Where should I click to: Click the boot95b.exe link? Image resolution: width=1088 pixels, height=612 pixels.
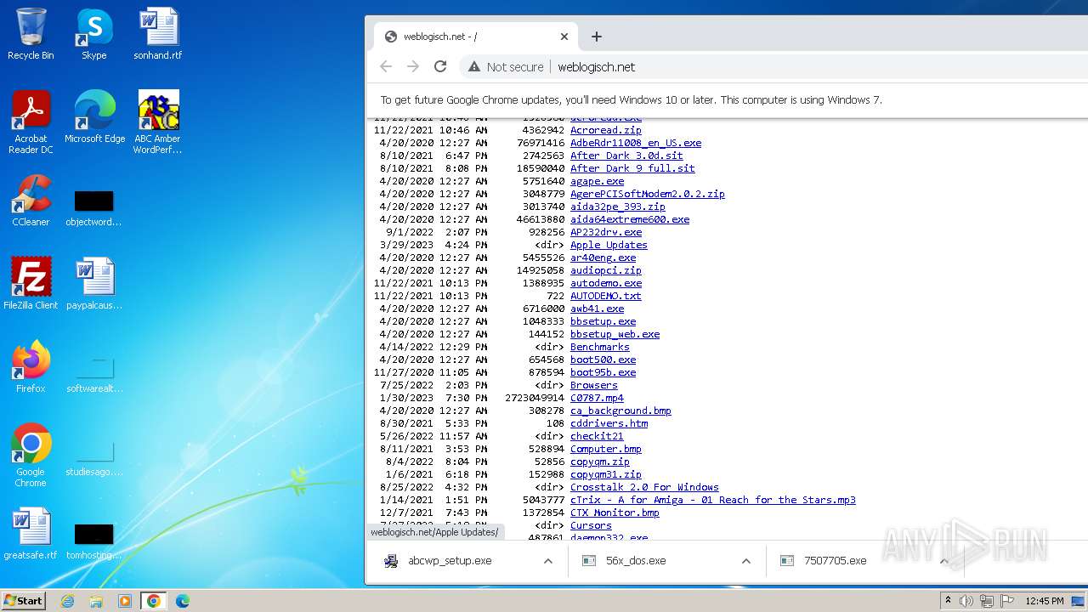(x=603, y=372)
